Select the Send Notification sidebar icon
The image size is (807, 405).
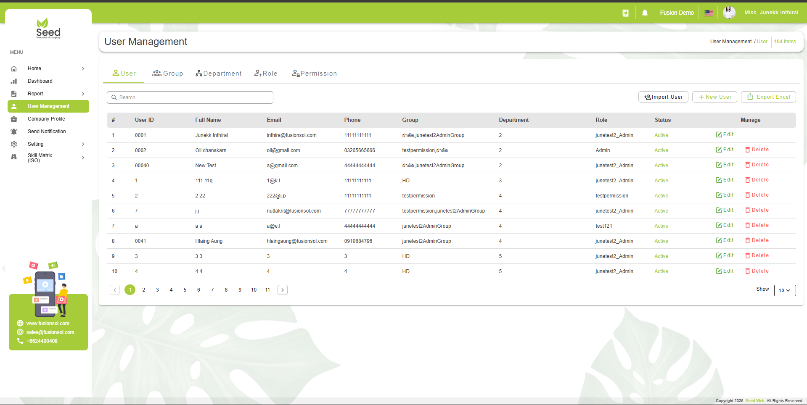coord(14,131)
